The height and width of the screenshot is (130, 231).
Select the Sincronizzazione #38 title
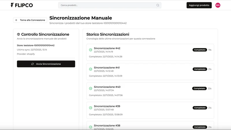(107, 125)
